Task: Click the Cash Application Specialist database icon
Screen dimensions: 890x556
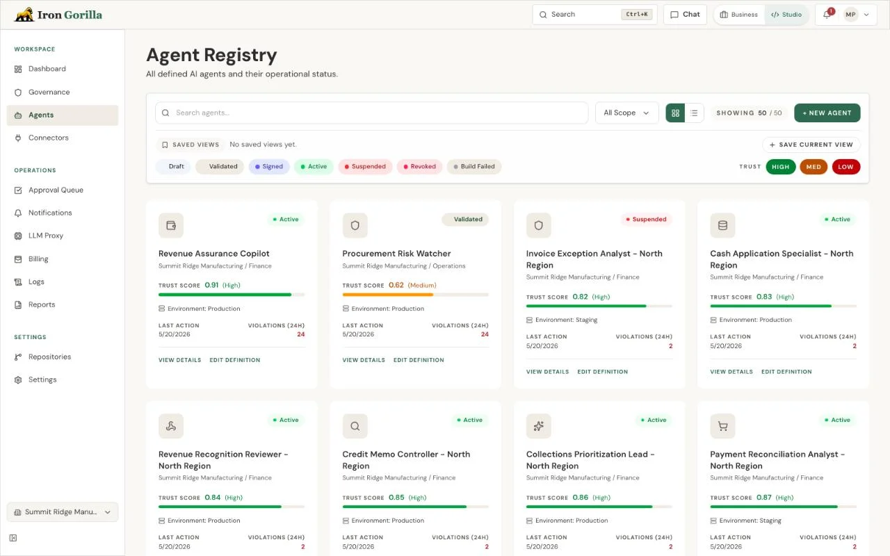Action: tap(722, 226)
